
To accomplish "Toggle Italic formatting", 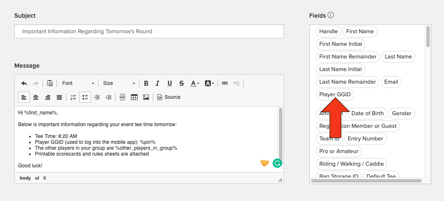I will point(158,83).
